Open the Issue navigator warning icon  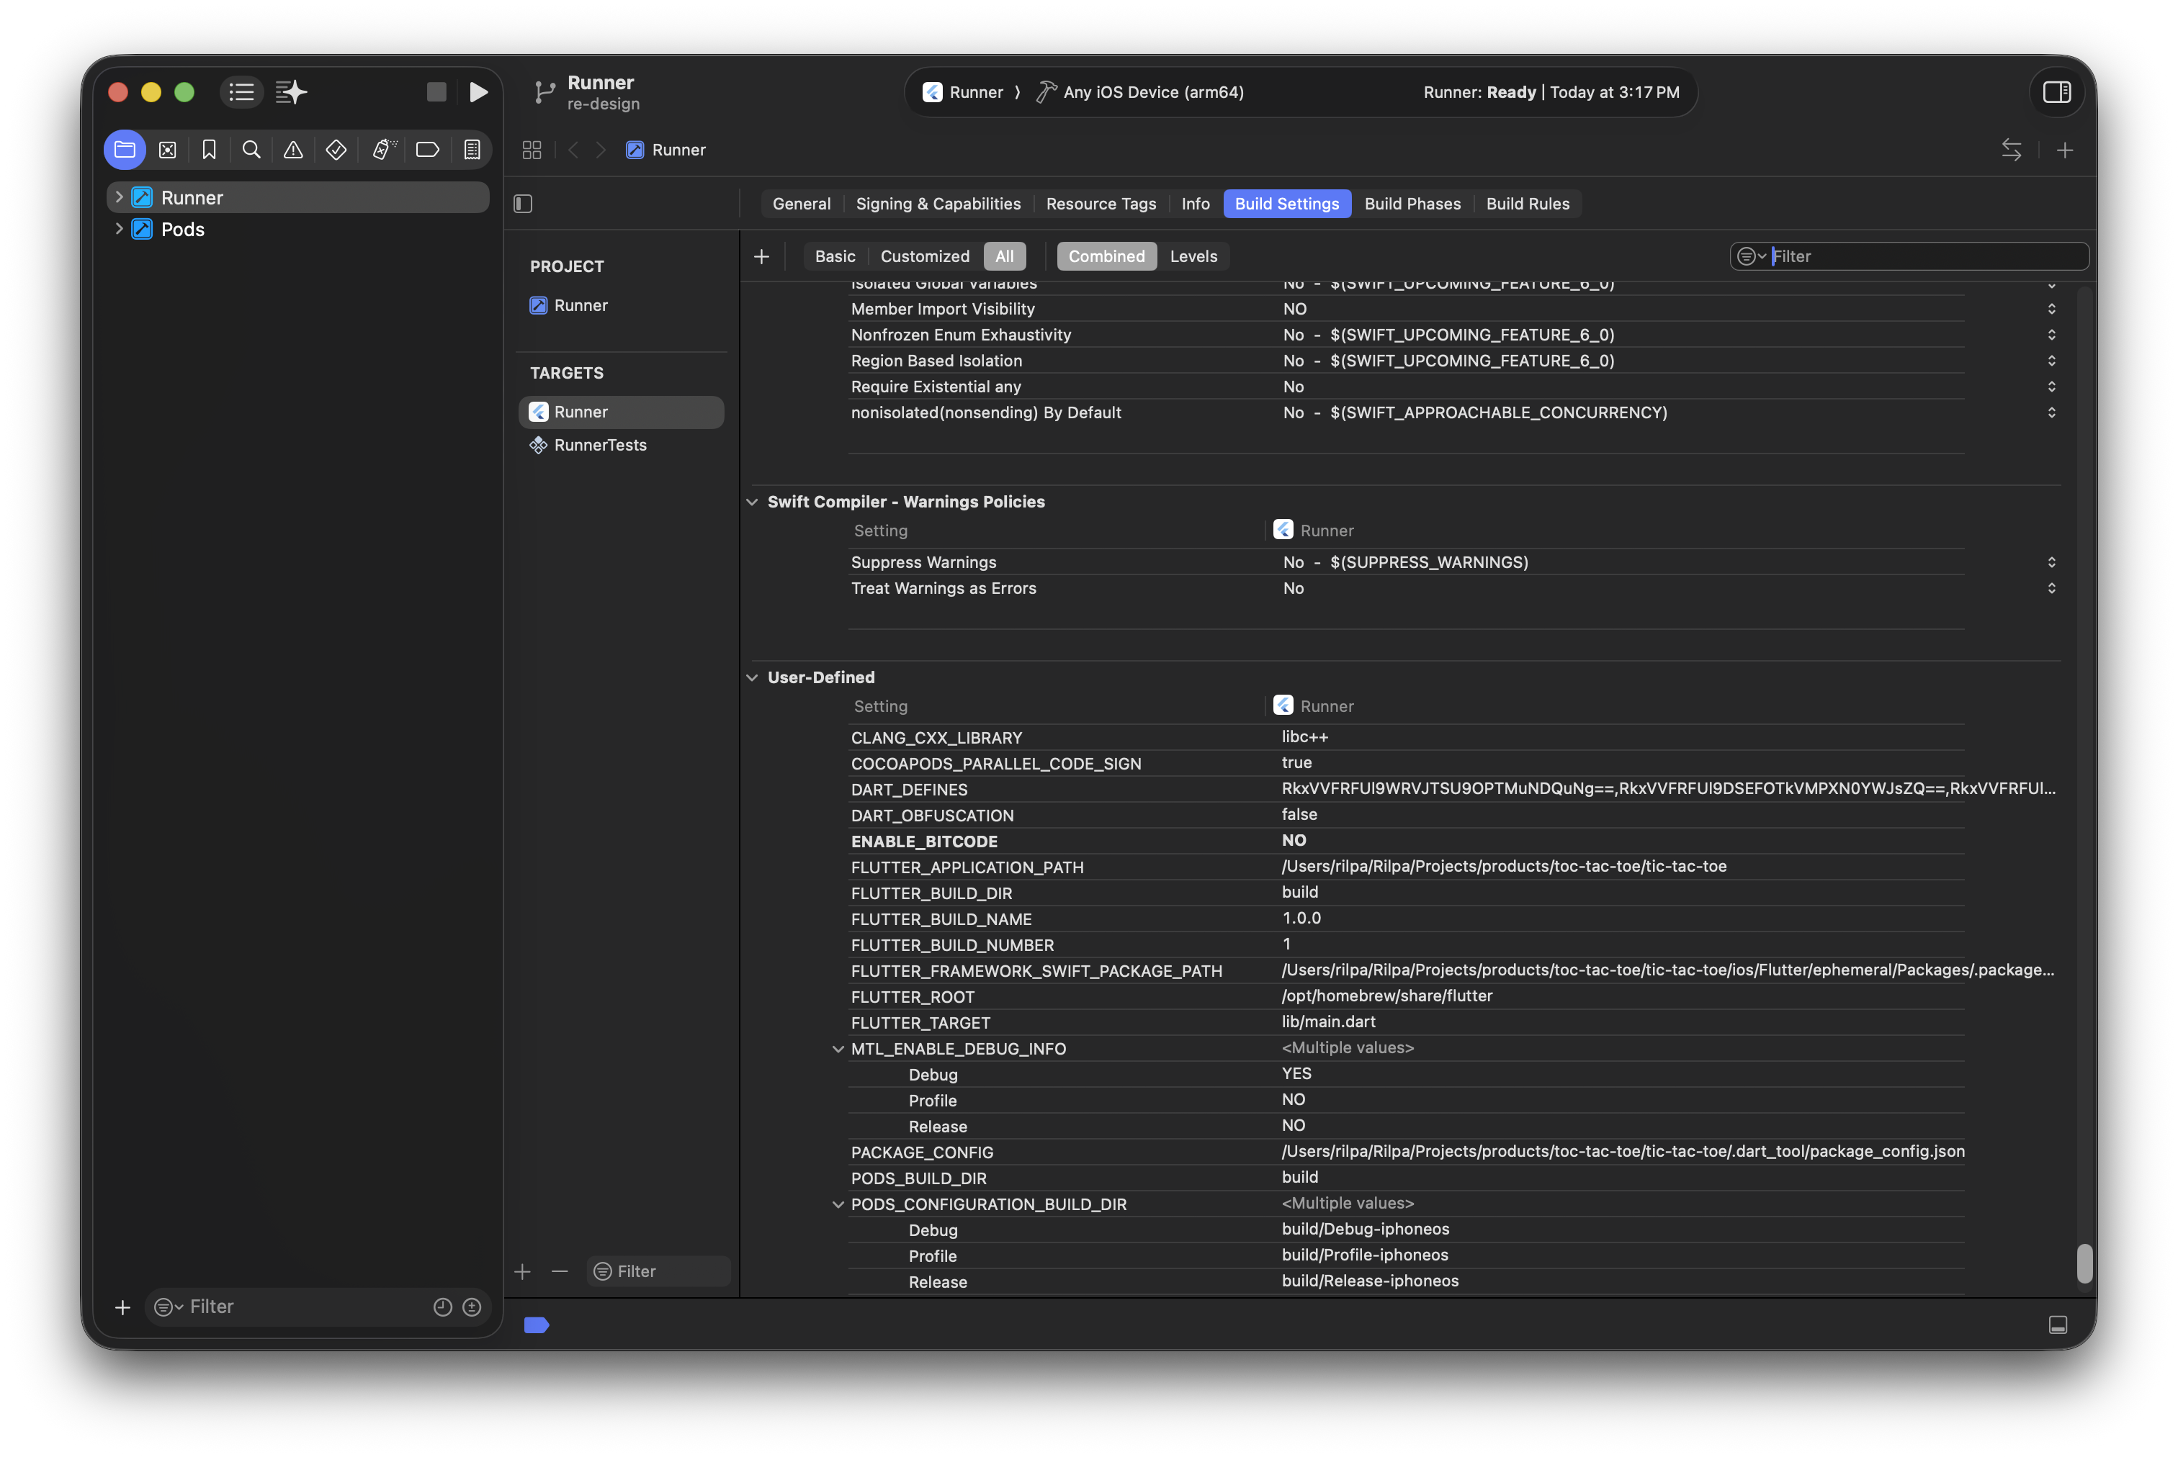click(x=293, y=150)
